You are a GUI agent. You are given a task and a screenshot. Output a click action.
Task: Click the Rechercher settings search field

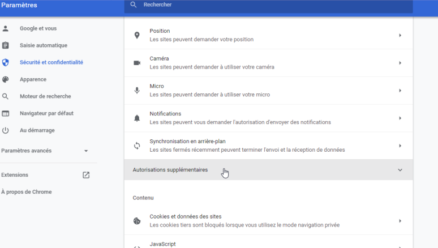(x=272, y=5)
